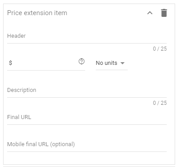Click the No units text label
Image resolution: width=180 pixels, height=167 pixels.
pyautogui.click(x=106, y=63)
